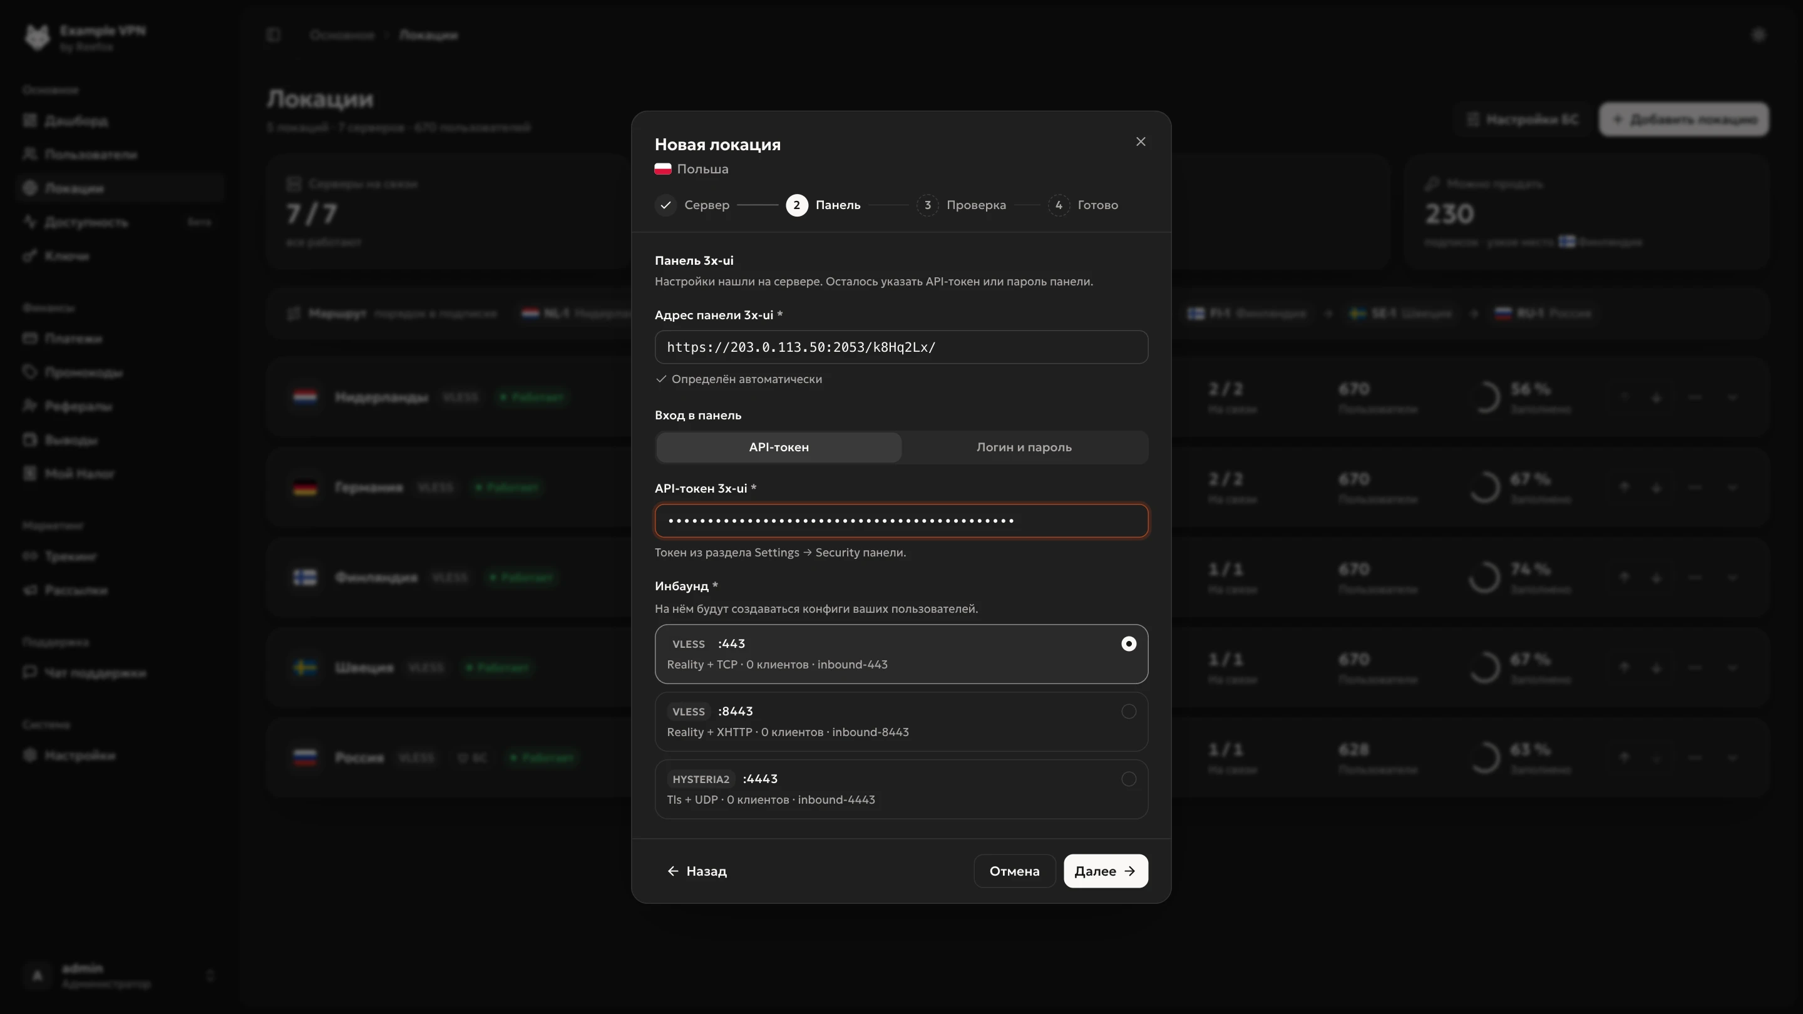The image size is (1803, 1014).
Task: Expand the Нидерланды row chevron
Action: [x=1732, y=397]
